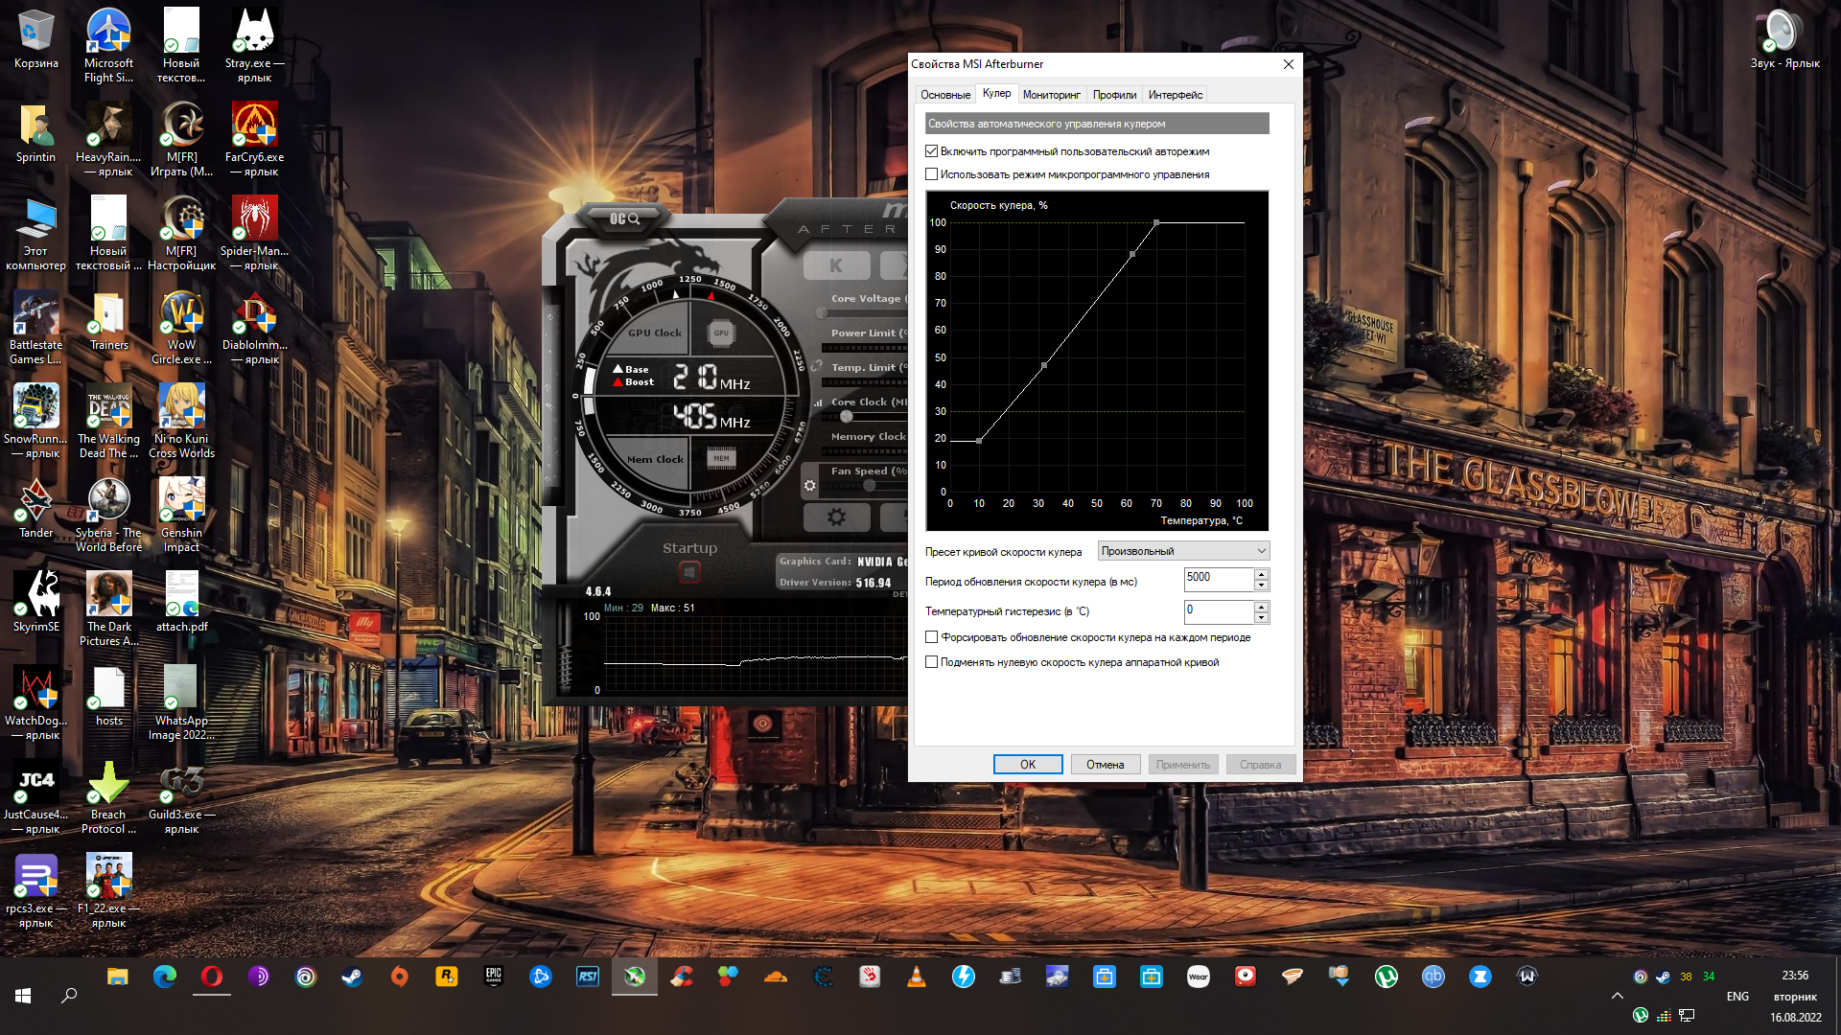
Task: Click the GPU chip icon
Action: pyautogui.click(x=721, y=333)
